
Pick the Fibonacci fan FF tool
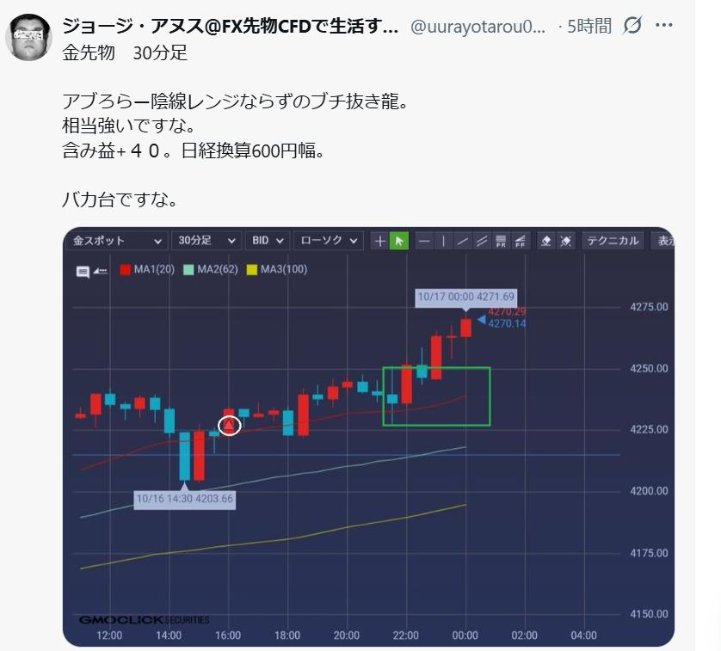[x=521, y=242]
